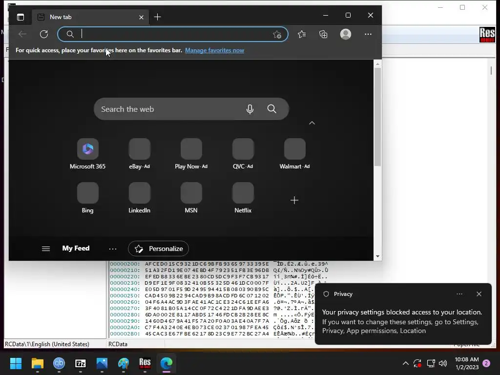Click the Personalize button

coord(159,249)
